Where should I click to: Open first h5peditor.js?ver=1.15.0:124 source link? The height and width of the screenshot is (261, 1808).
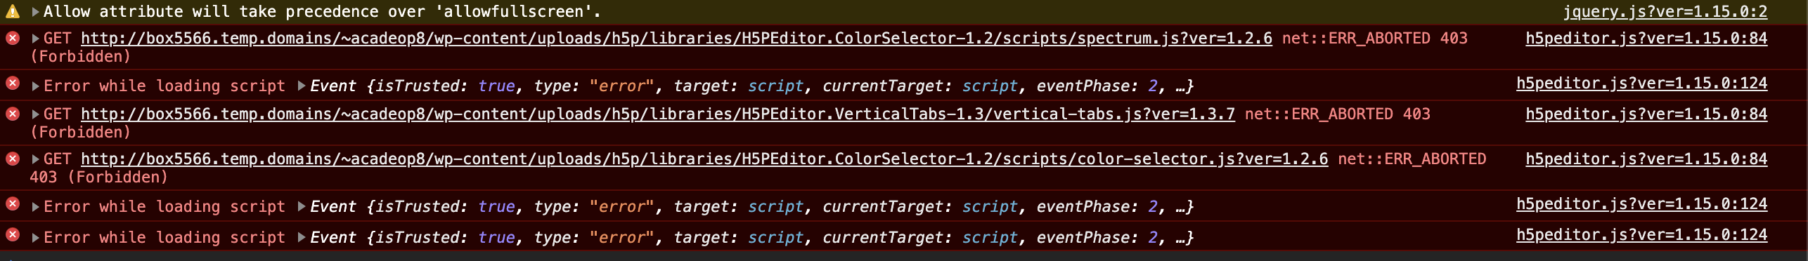tap(1641, 83)
